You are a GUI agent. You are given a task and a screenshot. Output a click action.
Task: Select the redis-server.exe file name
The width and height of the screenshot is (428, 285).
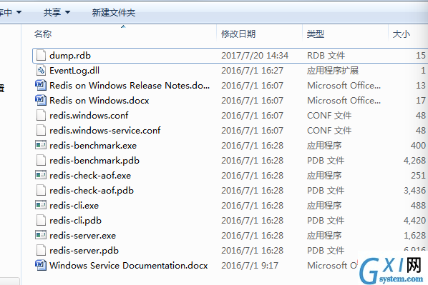click(x=83, y=236)
